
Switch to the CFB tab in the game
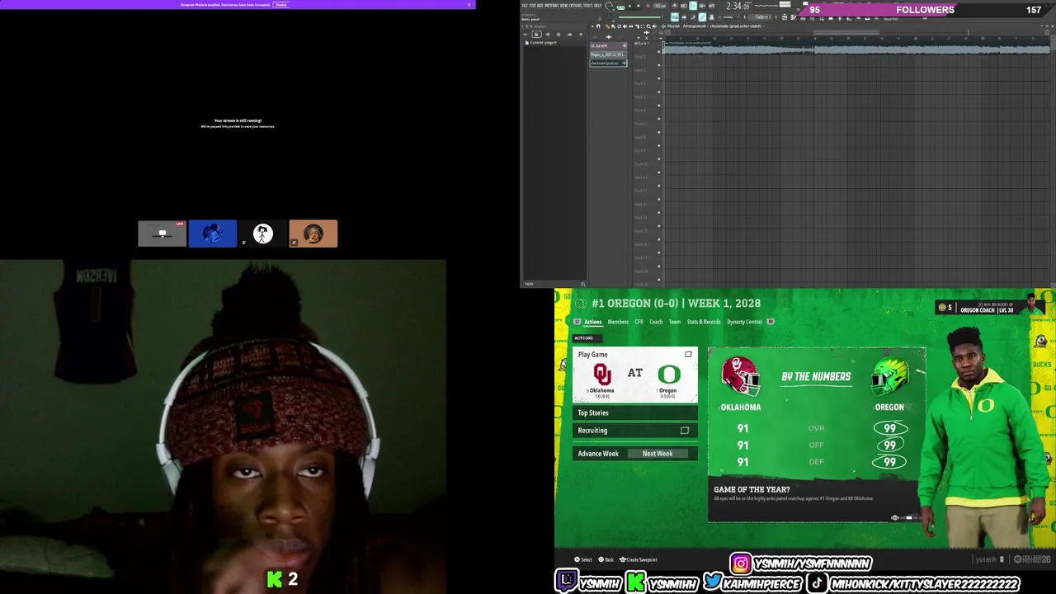tap(639, 322)
